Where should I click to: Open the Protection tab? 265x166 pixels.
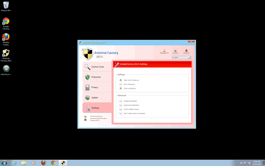point(97,77)
